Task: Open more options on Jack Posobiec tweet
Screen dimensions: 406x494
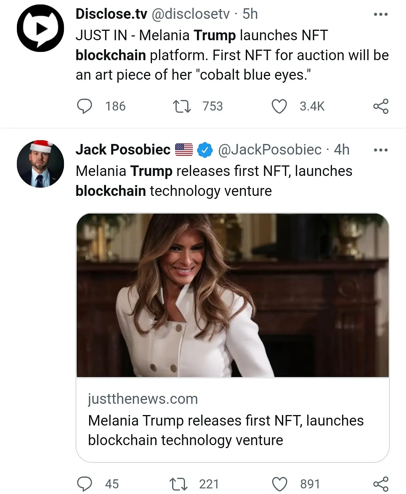Action: [380, 150]
